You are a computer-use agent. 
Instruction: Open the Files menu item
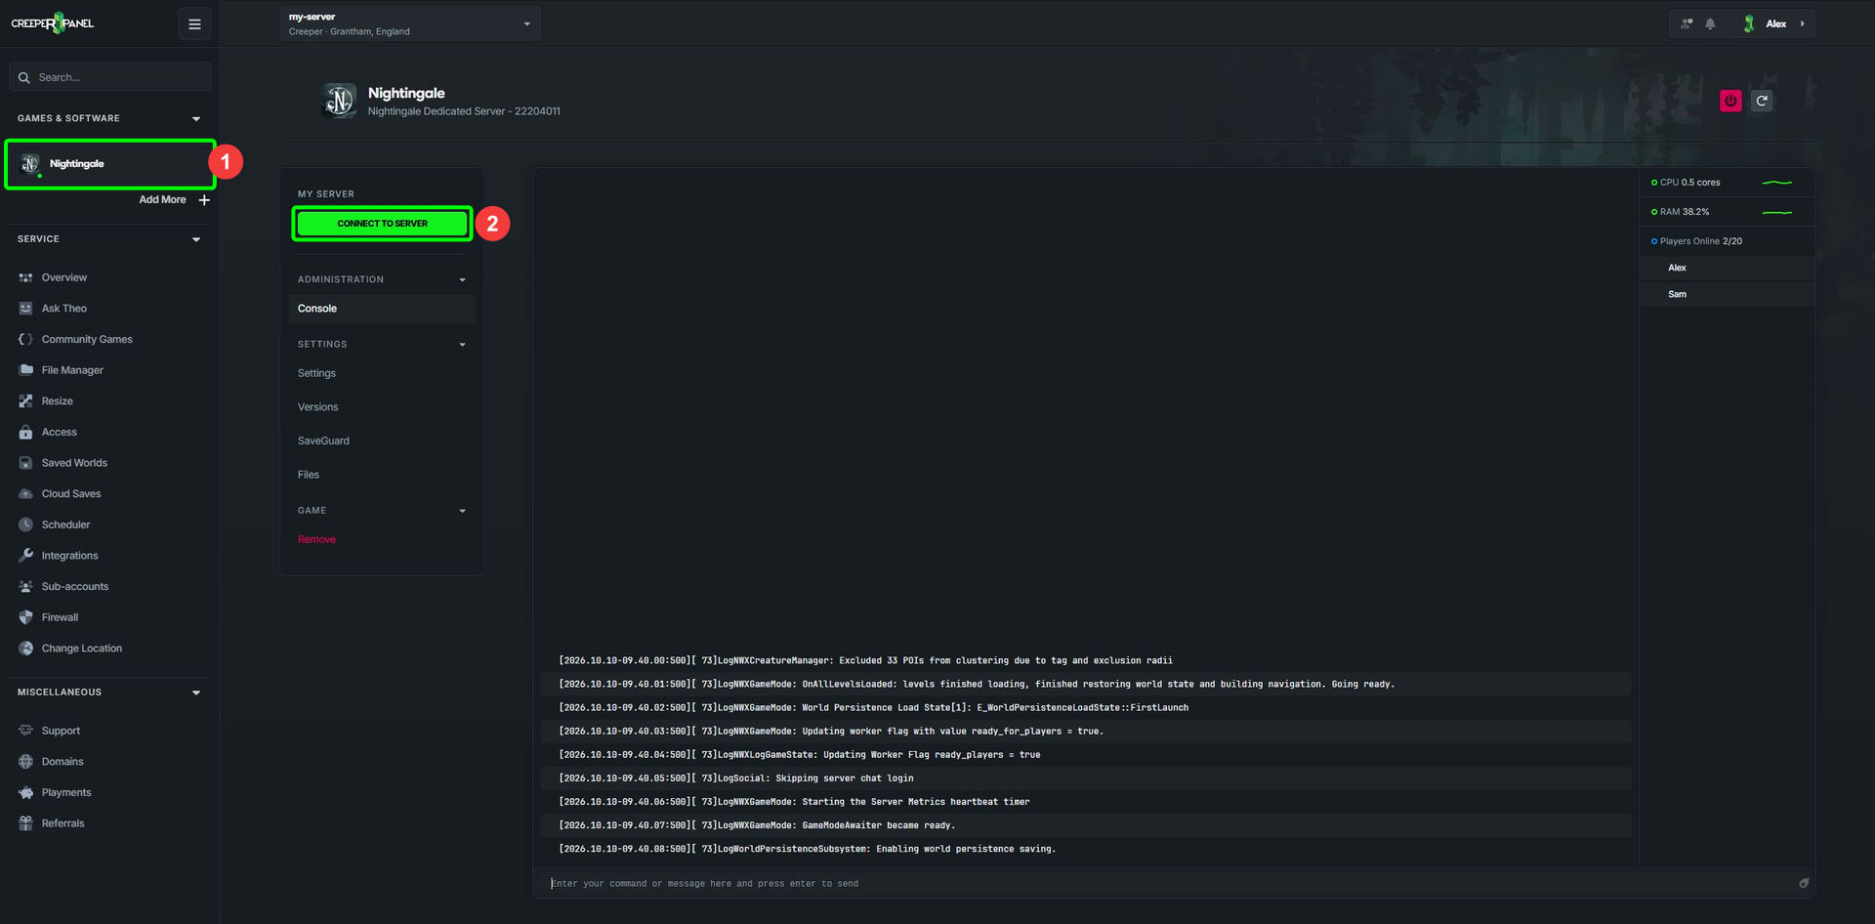[309, 476]
